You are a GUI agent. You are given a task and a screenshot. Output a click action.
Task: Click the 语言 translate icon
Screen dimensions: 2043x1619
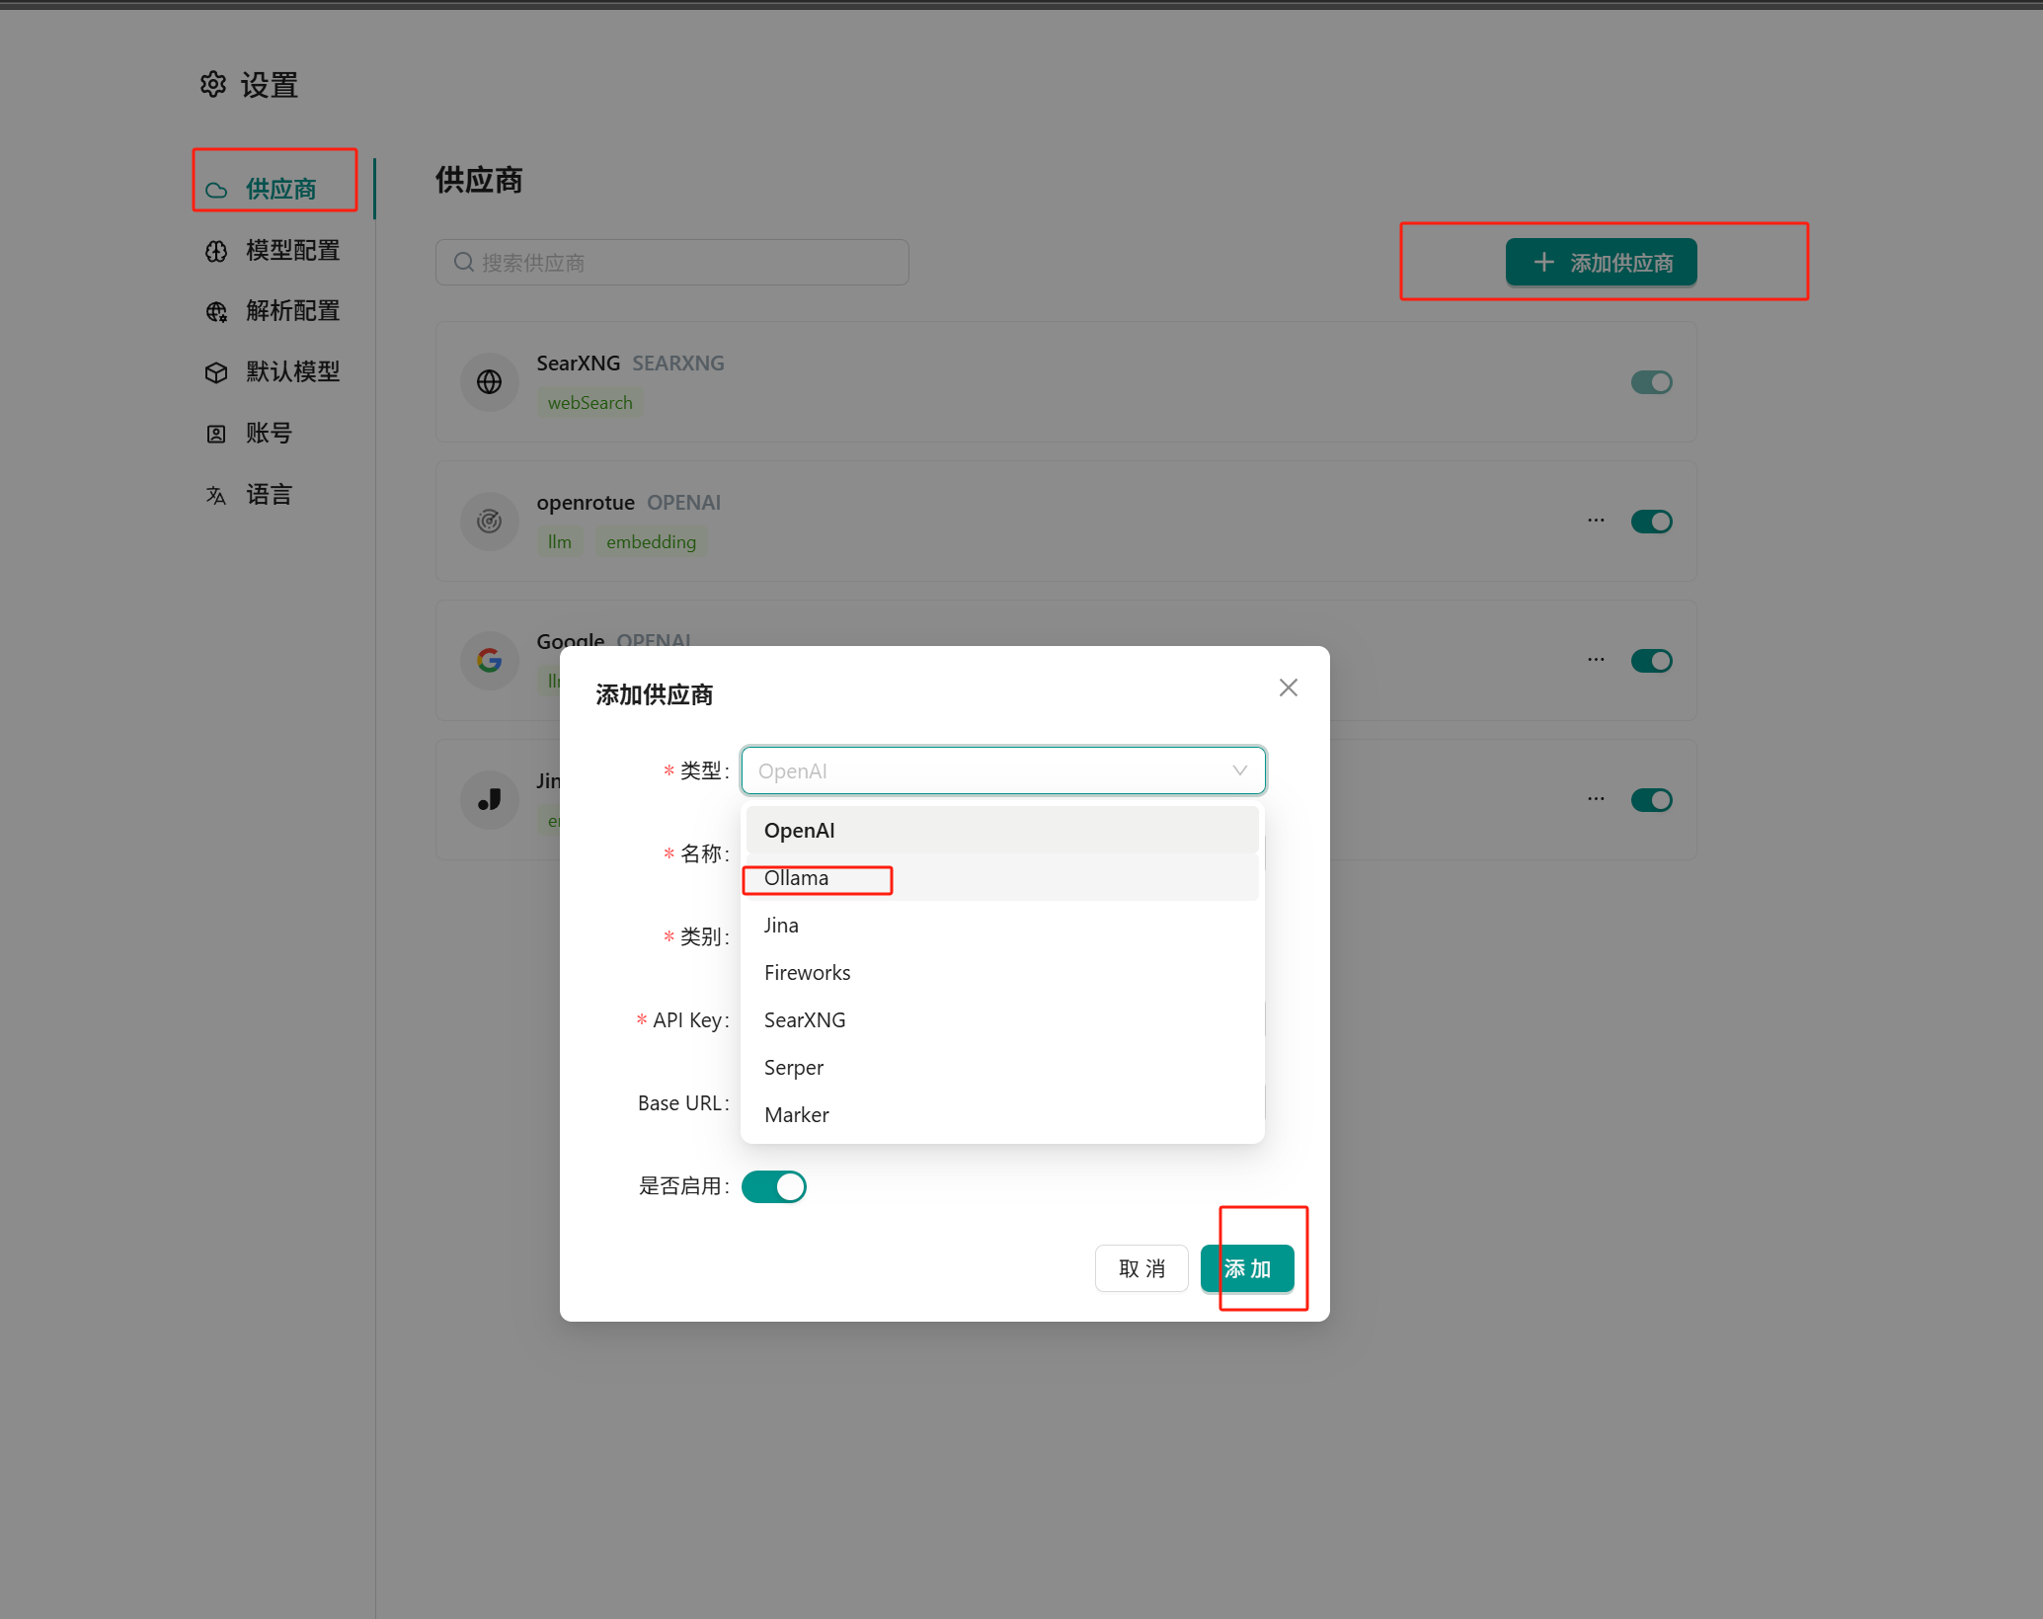(216, 495)
